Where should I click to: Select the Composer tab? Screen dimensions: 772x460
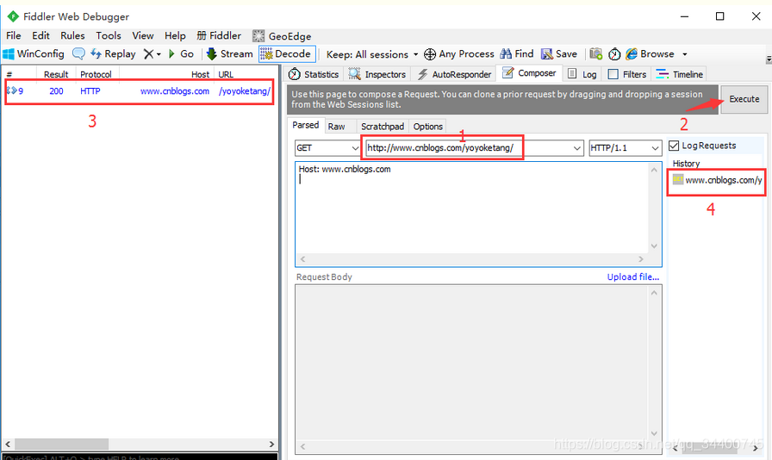click(x=529, y=73)
